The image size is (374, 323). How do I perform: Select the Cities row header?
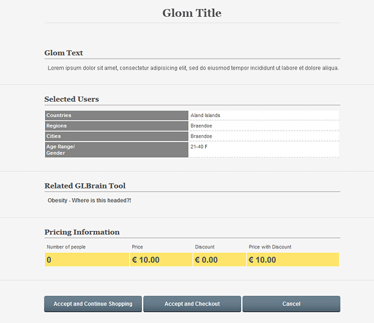tap(117, 136)
